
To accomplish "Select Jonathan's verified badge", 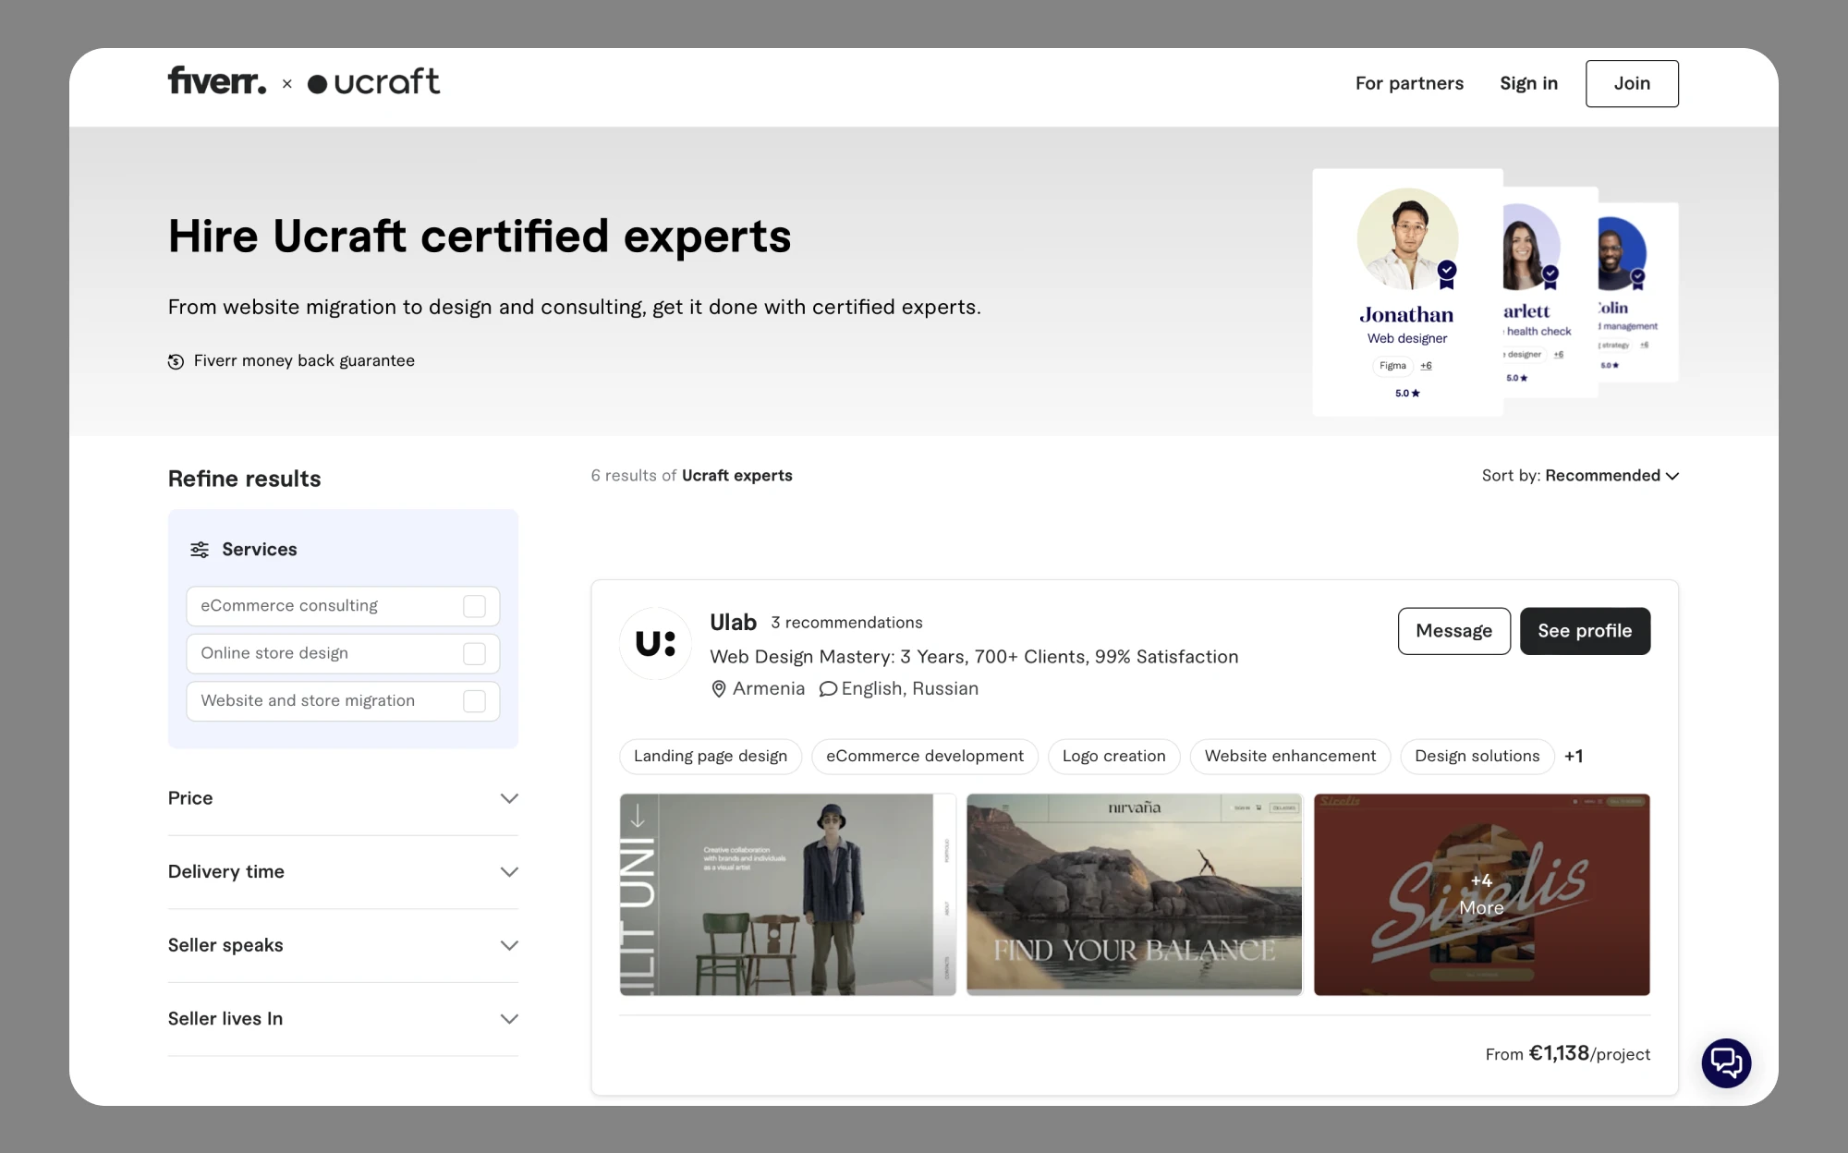I will (1447, 273).
